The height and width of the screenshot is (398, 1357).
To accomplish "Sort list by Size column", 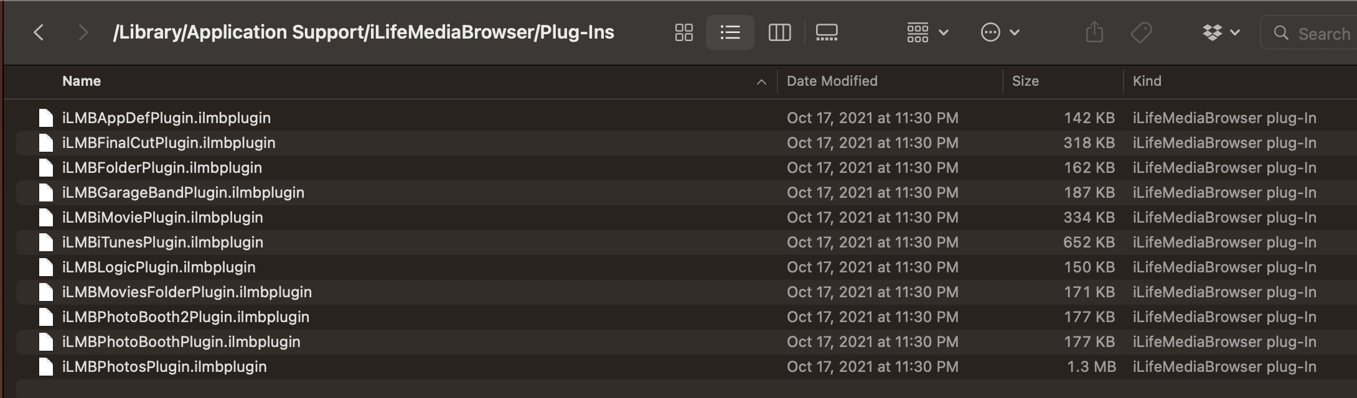I will click(x=1025, y=81).
